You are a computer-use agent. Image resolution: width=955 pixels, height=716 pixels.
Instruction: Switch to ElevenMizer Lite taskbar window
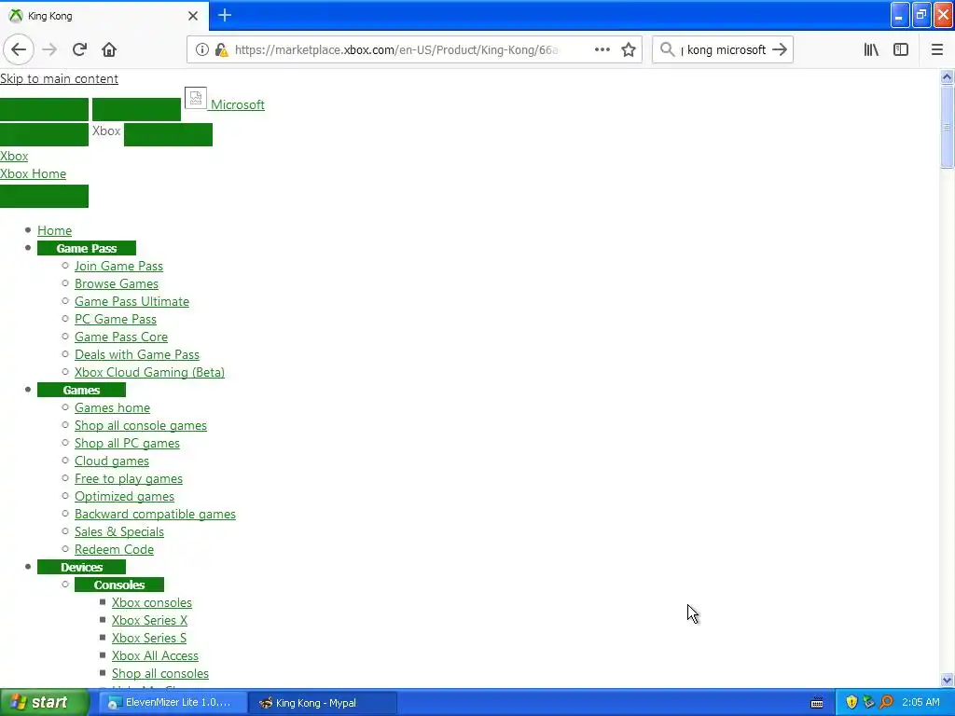173,703
